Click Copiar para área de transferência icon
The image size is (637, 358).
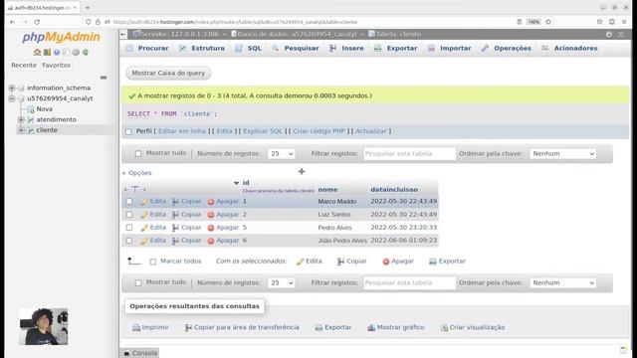188,327
